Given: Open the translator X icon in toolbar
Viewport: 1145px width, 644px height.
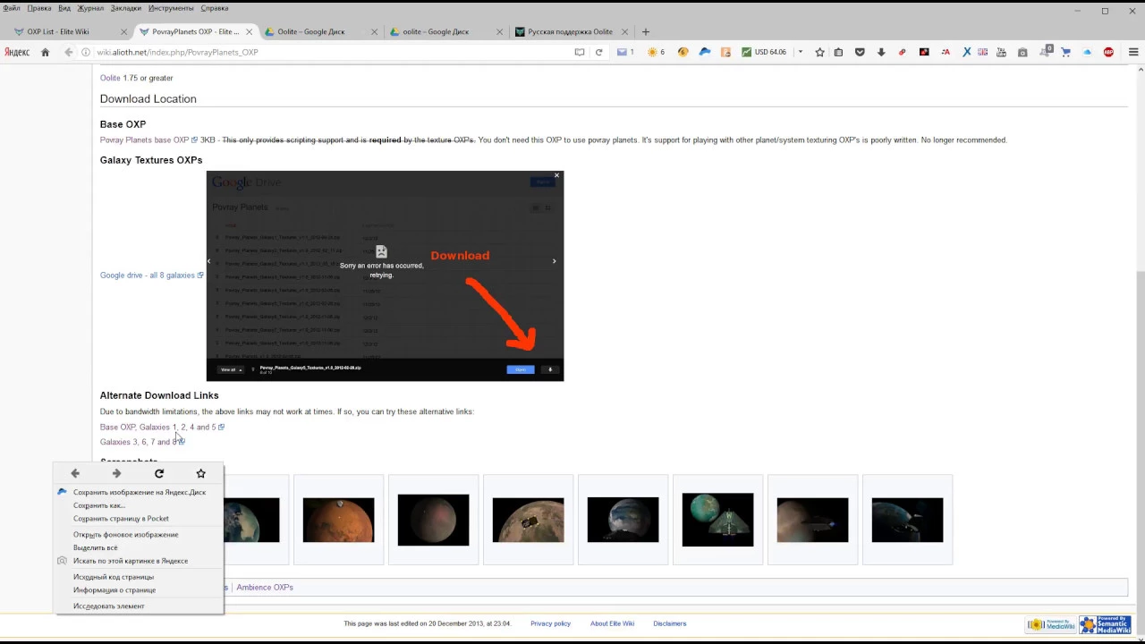Looking at the screenshot, I should (967, 52).
